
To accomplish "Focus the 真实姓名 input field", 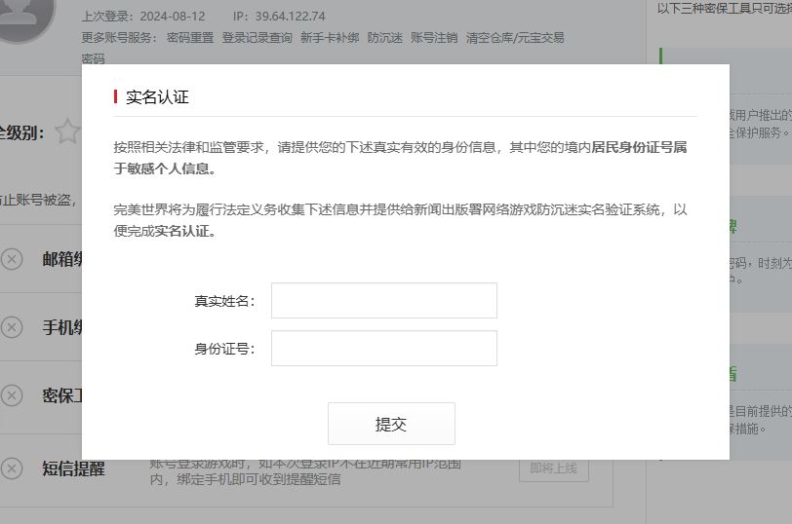I will [x=383, y=300].
